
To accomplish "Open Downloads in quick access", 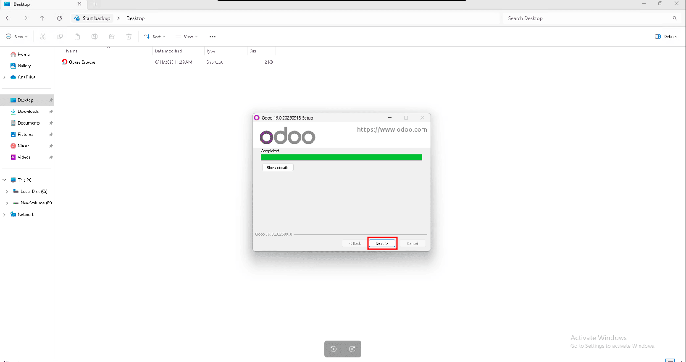I will coord(28,112).
